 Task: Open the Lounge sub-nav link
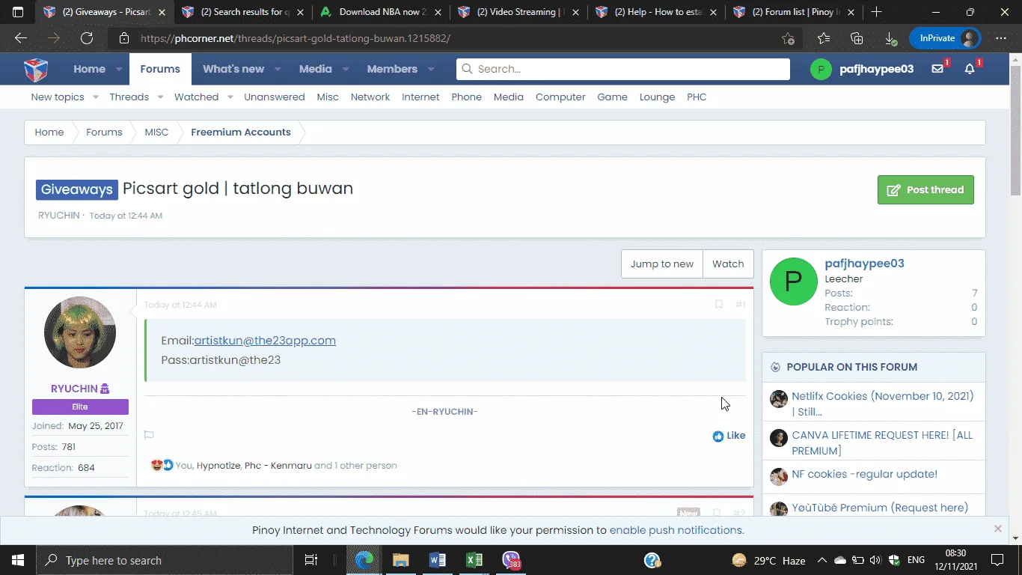657,97
